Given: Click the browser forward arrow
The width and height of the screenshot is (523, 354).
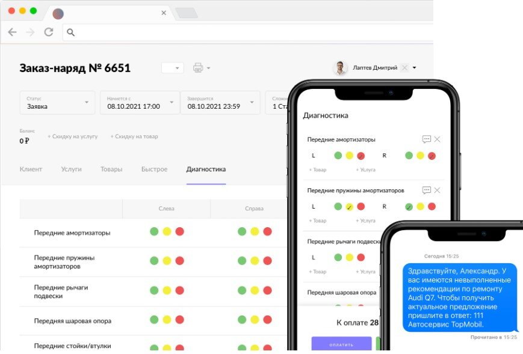Looking at the screenshot, I should pos(30,32).
